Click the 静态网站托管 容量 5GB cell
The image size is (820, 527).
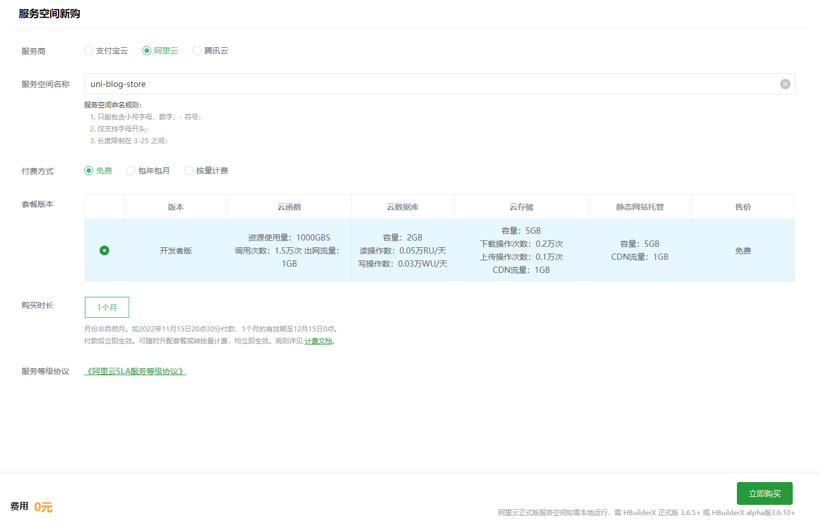640,250
